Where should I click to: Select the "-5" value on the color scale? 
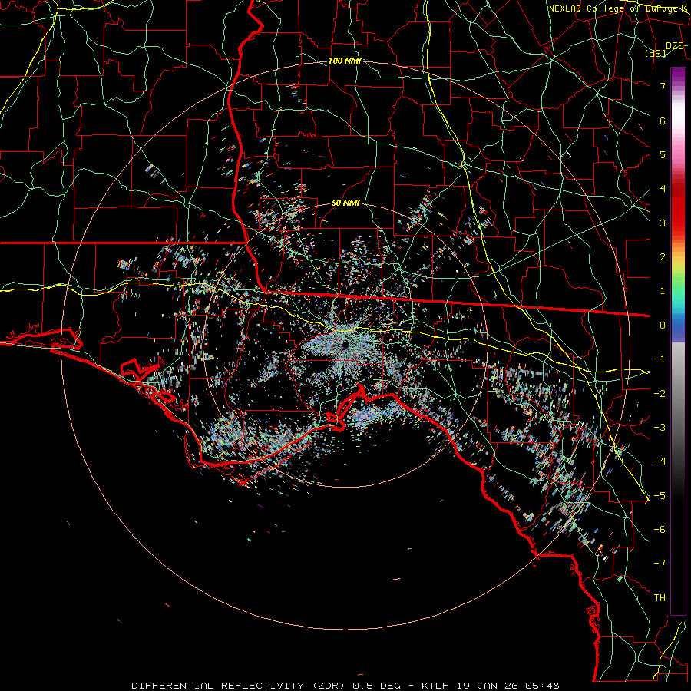(x=660, y=496)
